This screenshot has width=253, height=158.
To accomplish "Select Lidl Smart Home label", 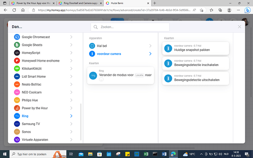I will pos(34,77).
